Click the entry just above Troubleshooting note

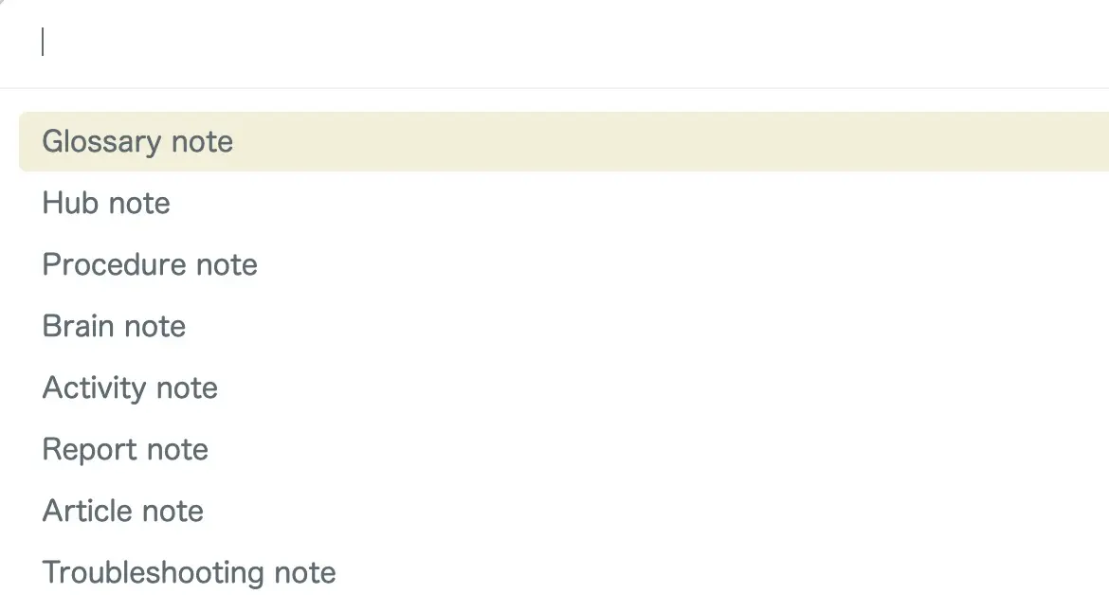pyautogui.click(x=123, y=512)
